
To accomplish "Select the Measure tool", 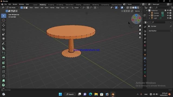I will [4, 48].
